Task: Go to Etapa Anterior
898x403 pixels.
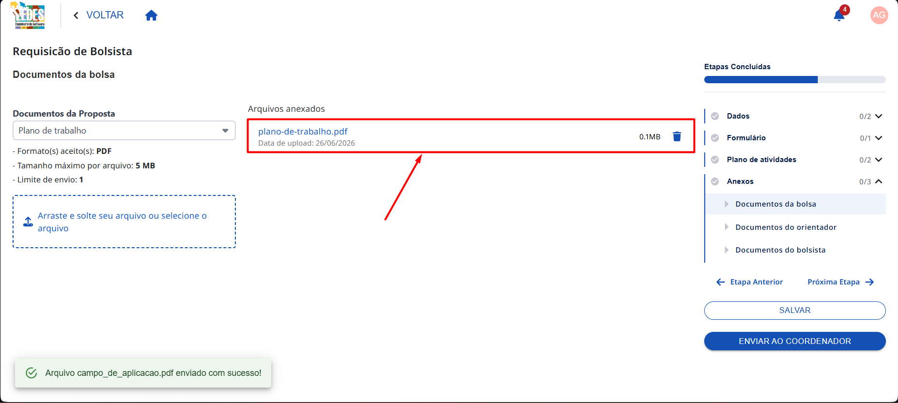Action: click(x=749, y=282)
